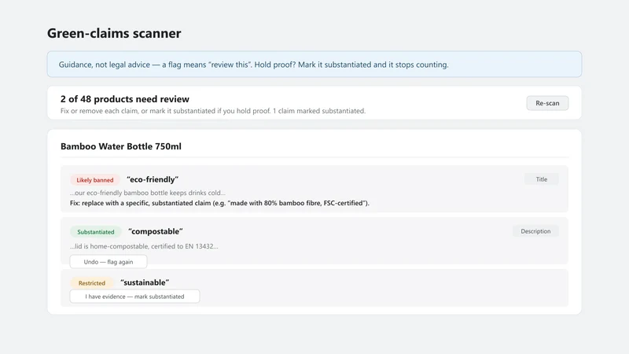The height and width of the screenshot is (354, 629).
Task: Click the Bamboo Water Bottle 750ml heading
Action: [x=121, y=146]
